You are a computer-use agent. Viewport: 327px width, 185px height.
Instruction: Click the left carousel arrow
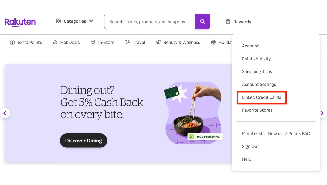pos(5,113)
